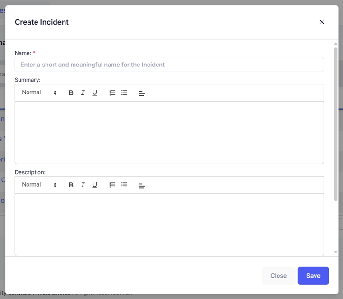Viewport: 343px width, 299px height.
Task: Insert numbered list in Description editor
Action: [112, 185]
